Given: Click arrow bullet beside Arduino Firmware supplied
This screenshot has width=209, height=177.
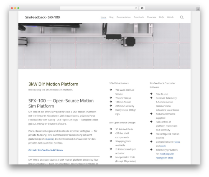Looking at the screenshot, I should (151, 114).
